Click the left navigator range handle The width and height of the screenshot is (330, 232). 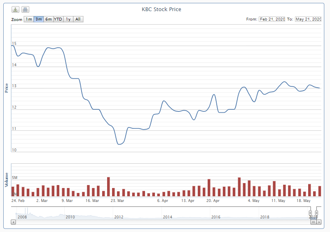pyautogui.click(x=310, y=213)
